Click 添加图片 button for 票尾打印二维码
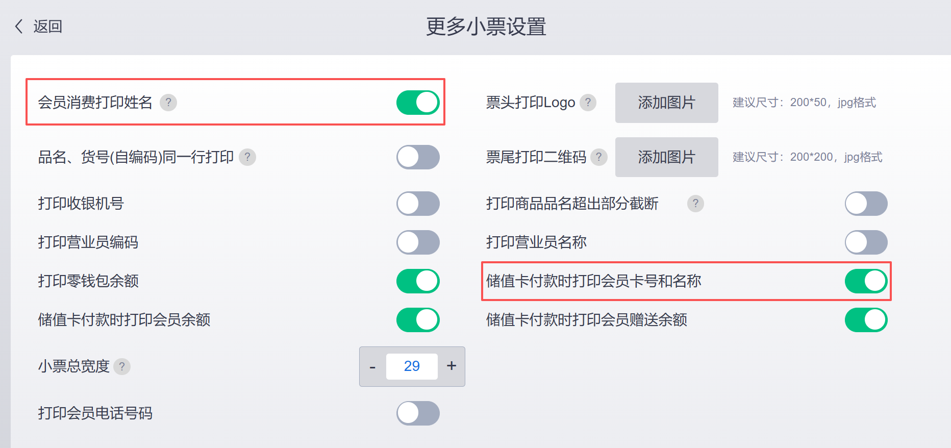Viewport: 951px width, 448px height. point(666,157)
